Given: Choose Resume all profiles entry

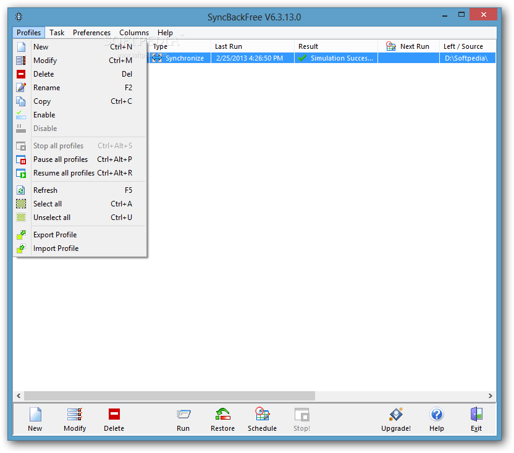Looking at the screenshot, I should pyautogui.click(x=80, y=173).
